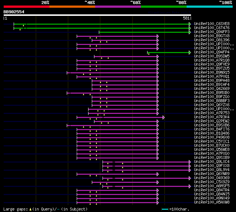Click the yellow query-gap symbol in the legend

coord(30,209)
